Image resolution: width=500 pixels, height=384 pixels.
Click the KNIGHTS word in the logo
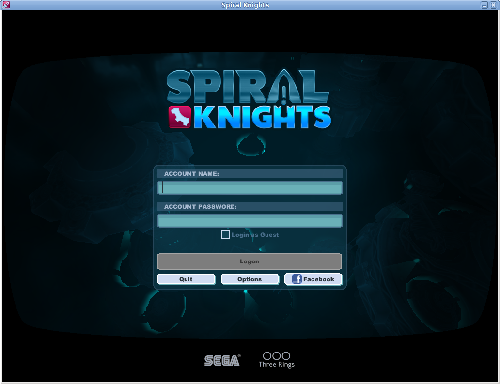262,117
